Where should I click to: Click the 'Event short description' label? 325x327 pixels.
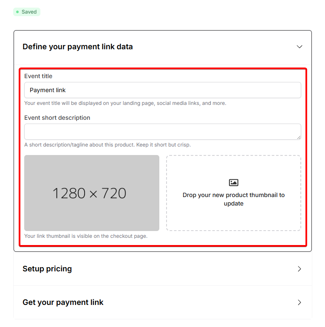57,118
